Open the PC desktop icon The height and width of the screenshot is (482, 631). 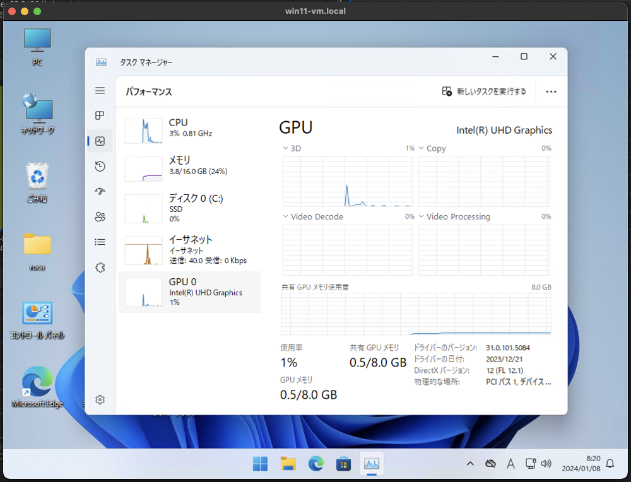pyautogui.click(x=37, y=46)
